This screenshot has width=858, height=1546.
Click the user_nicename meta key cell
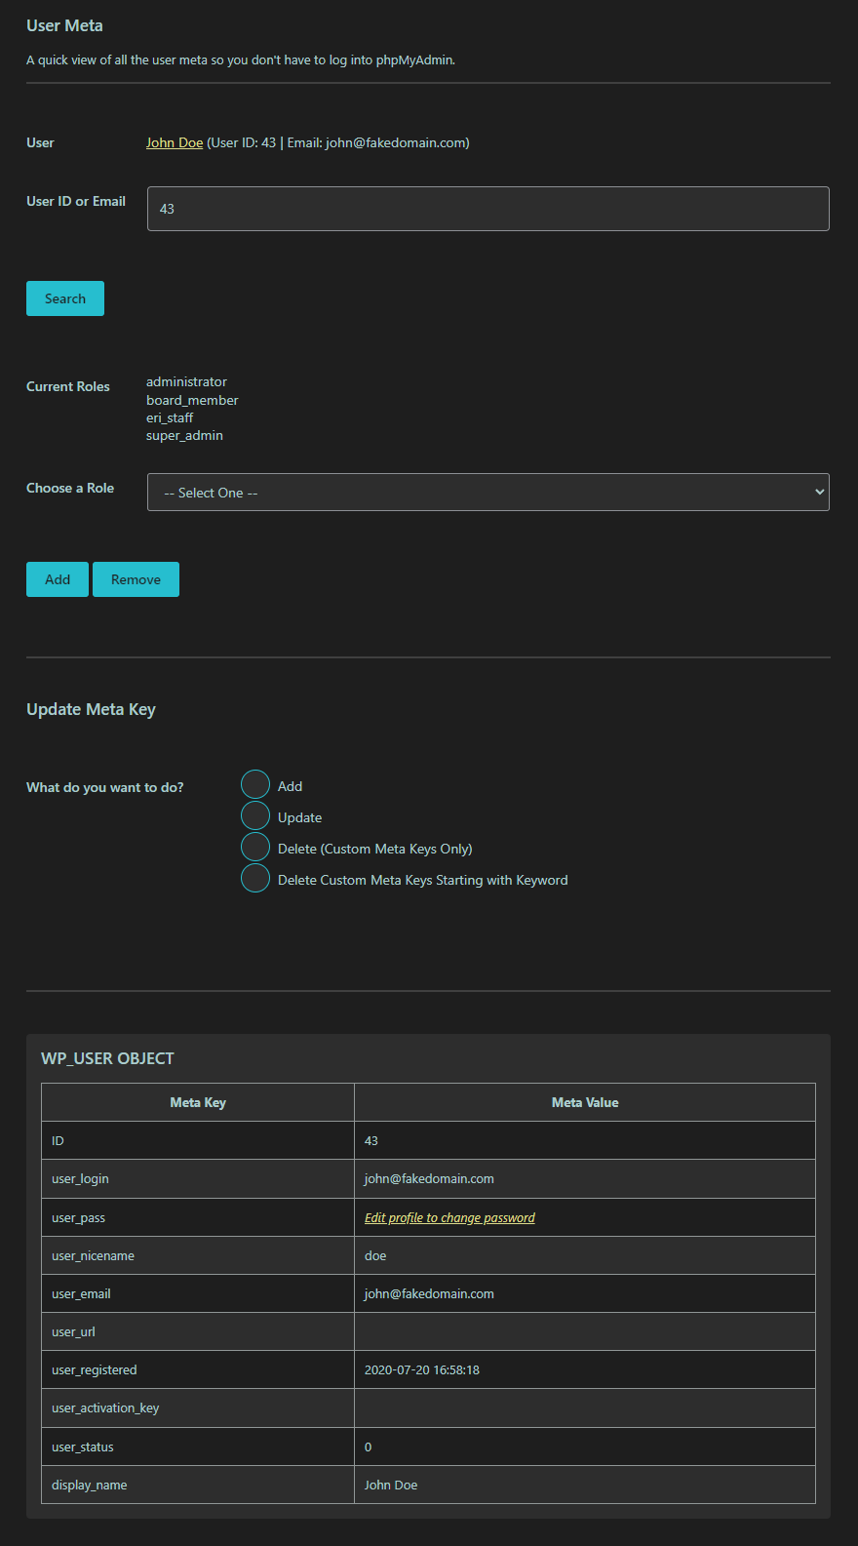(x=198, y=1255)
